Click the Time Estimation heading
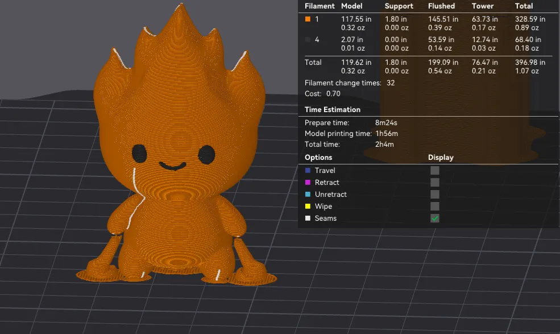This screenshot has width=560, height=334. tap(333, 110)
